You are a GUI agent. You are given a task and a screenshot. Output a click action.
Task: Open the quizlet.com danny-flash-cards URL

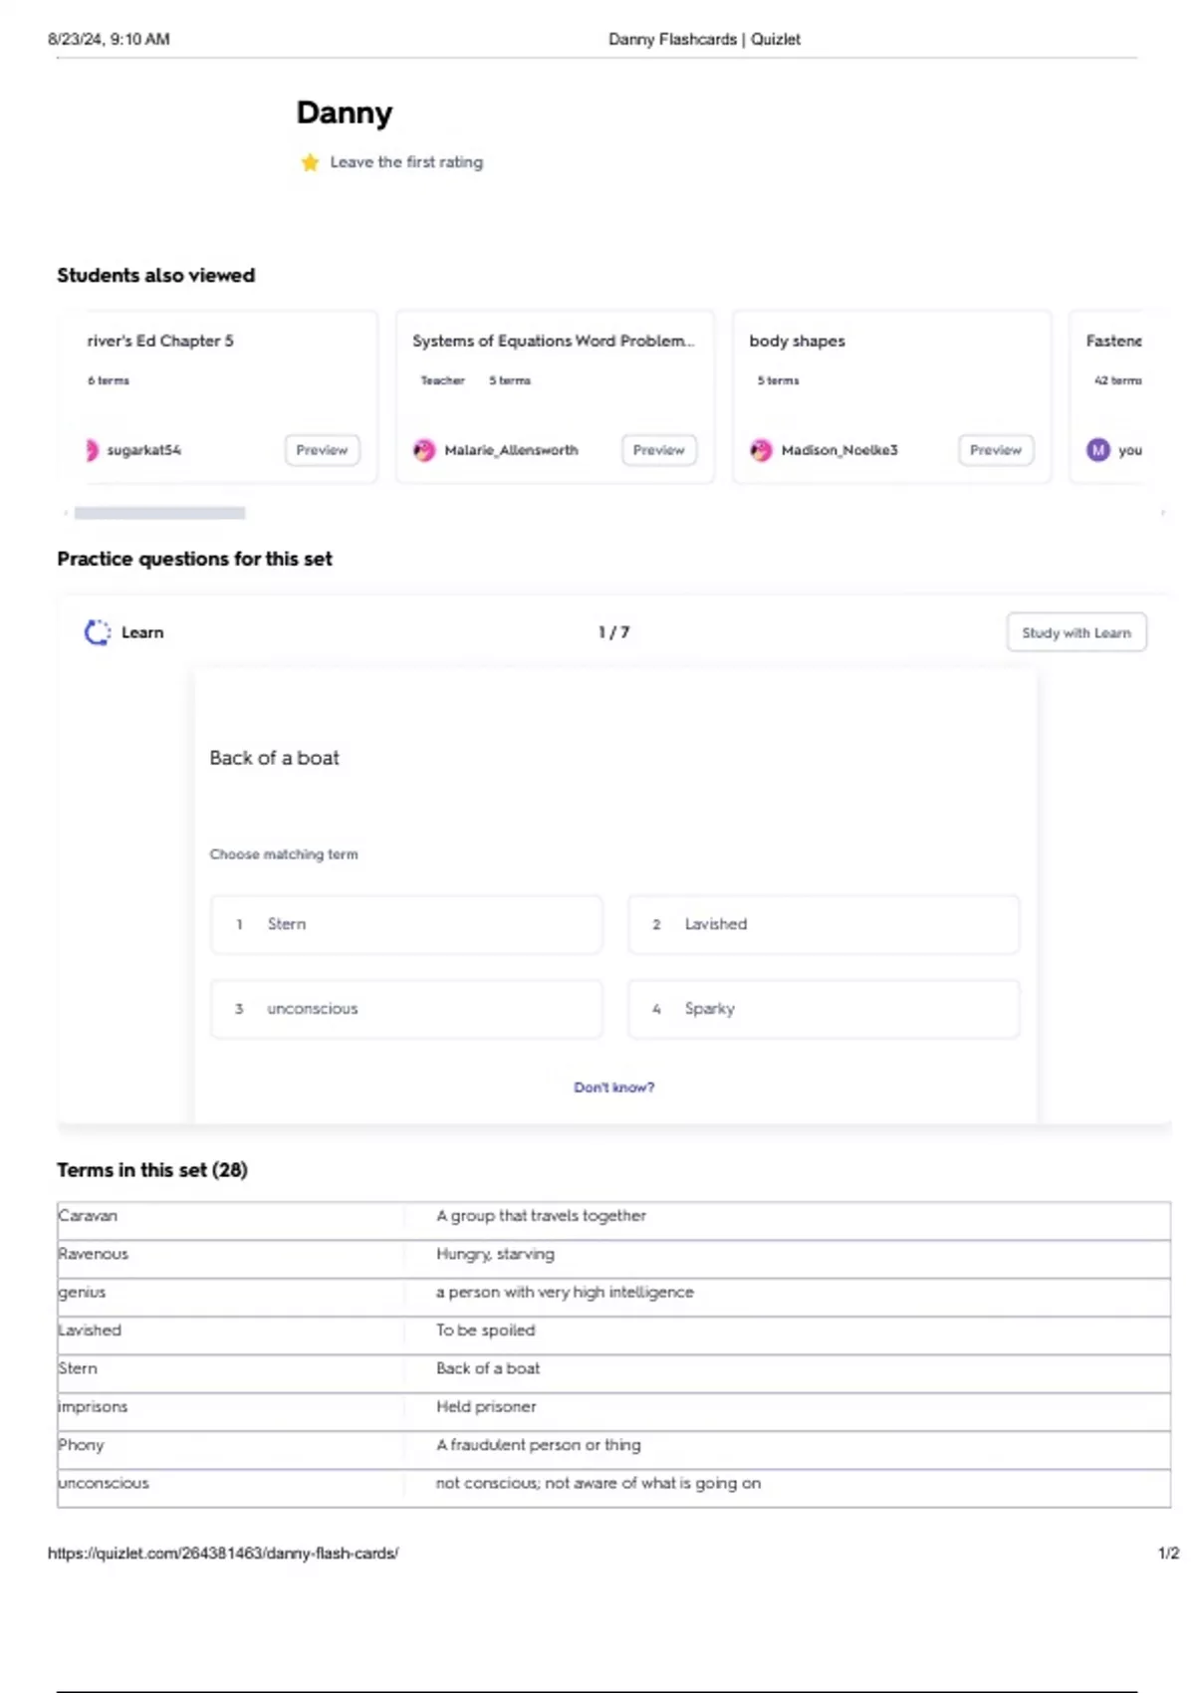(223, 1553)
